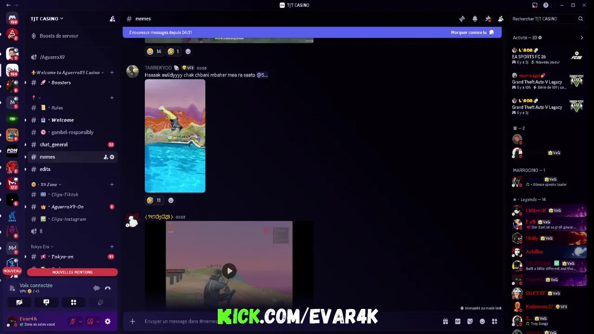
Task: Disconnect from the voice channel
Action: (x=108, y=288)
